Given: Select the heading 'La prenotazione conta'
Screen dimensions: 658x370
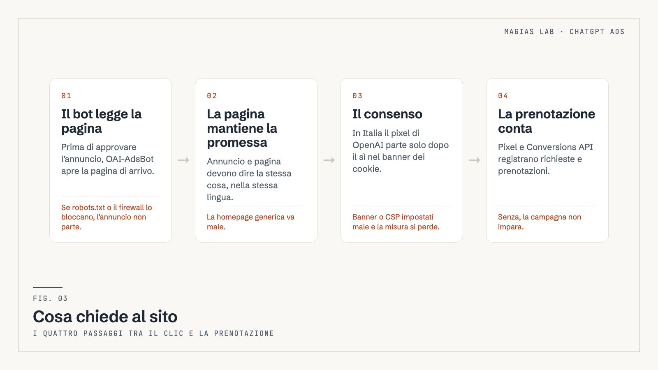Looking at the screenshot, I should (x=547, y=121).
